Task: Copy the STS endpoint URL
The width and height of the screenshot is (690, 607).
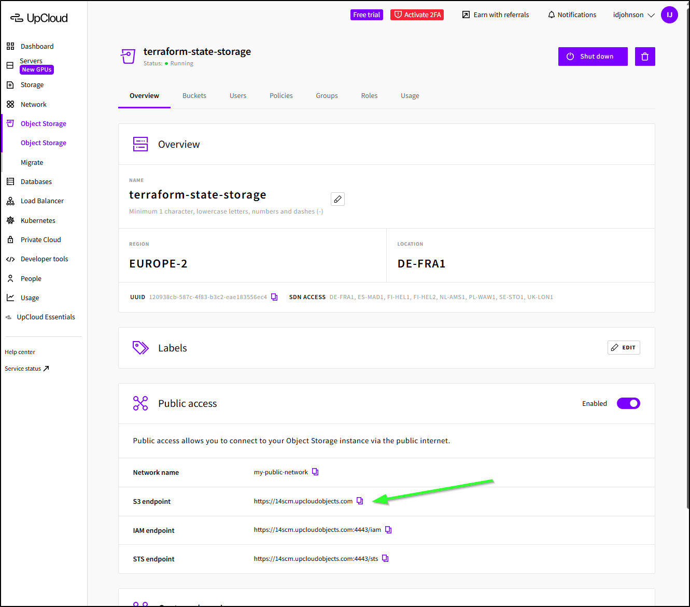Action: tap(385, 558)
